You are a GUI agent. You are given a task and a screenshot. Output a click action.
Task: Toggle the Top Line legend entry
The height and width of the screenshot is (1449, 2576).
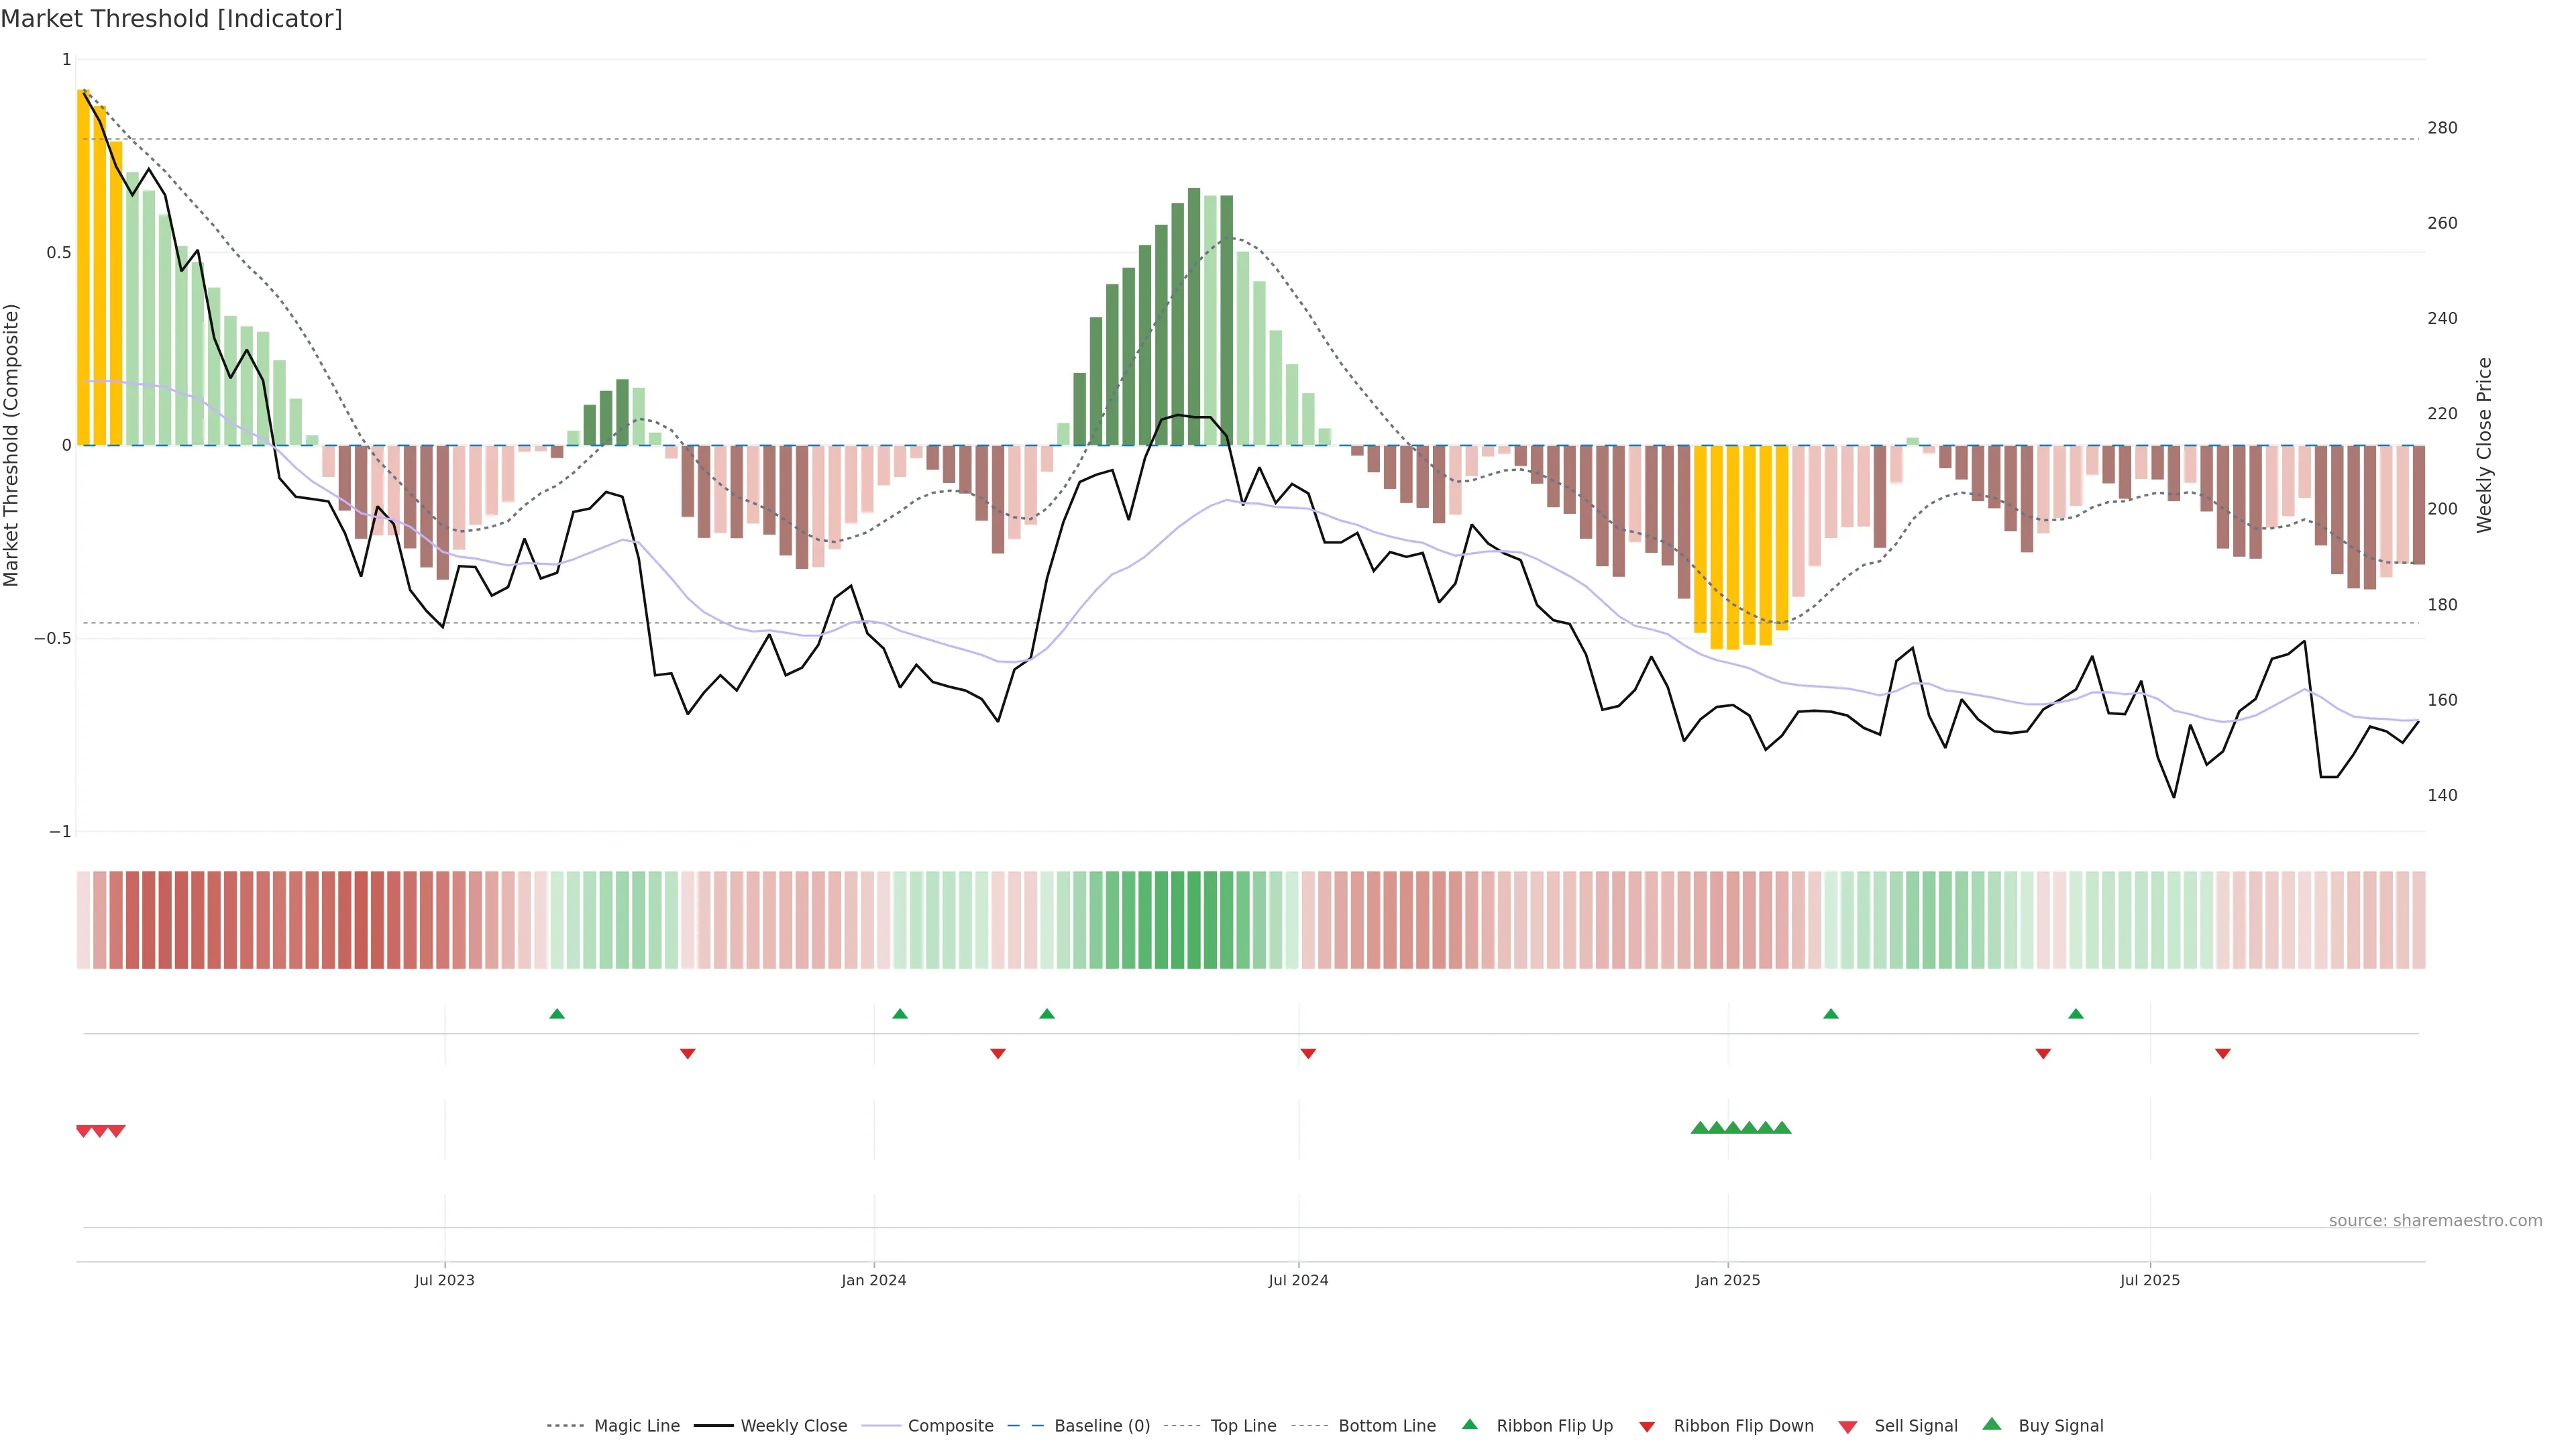pyautogui.click(x=1243, y=1426)
